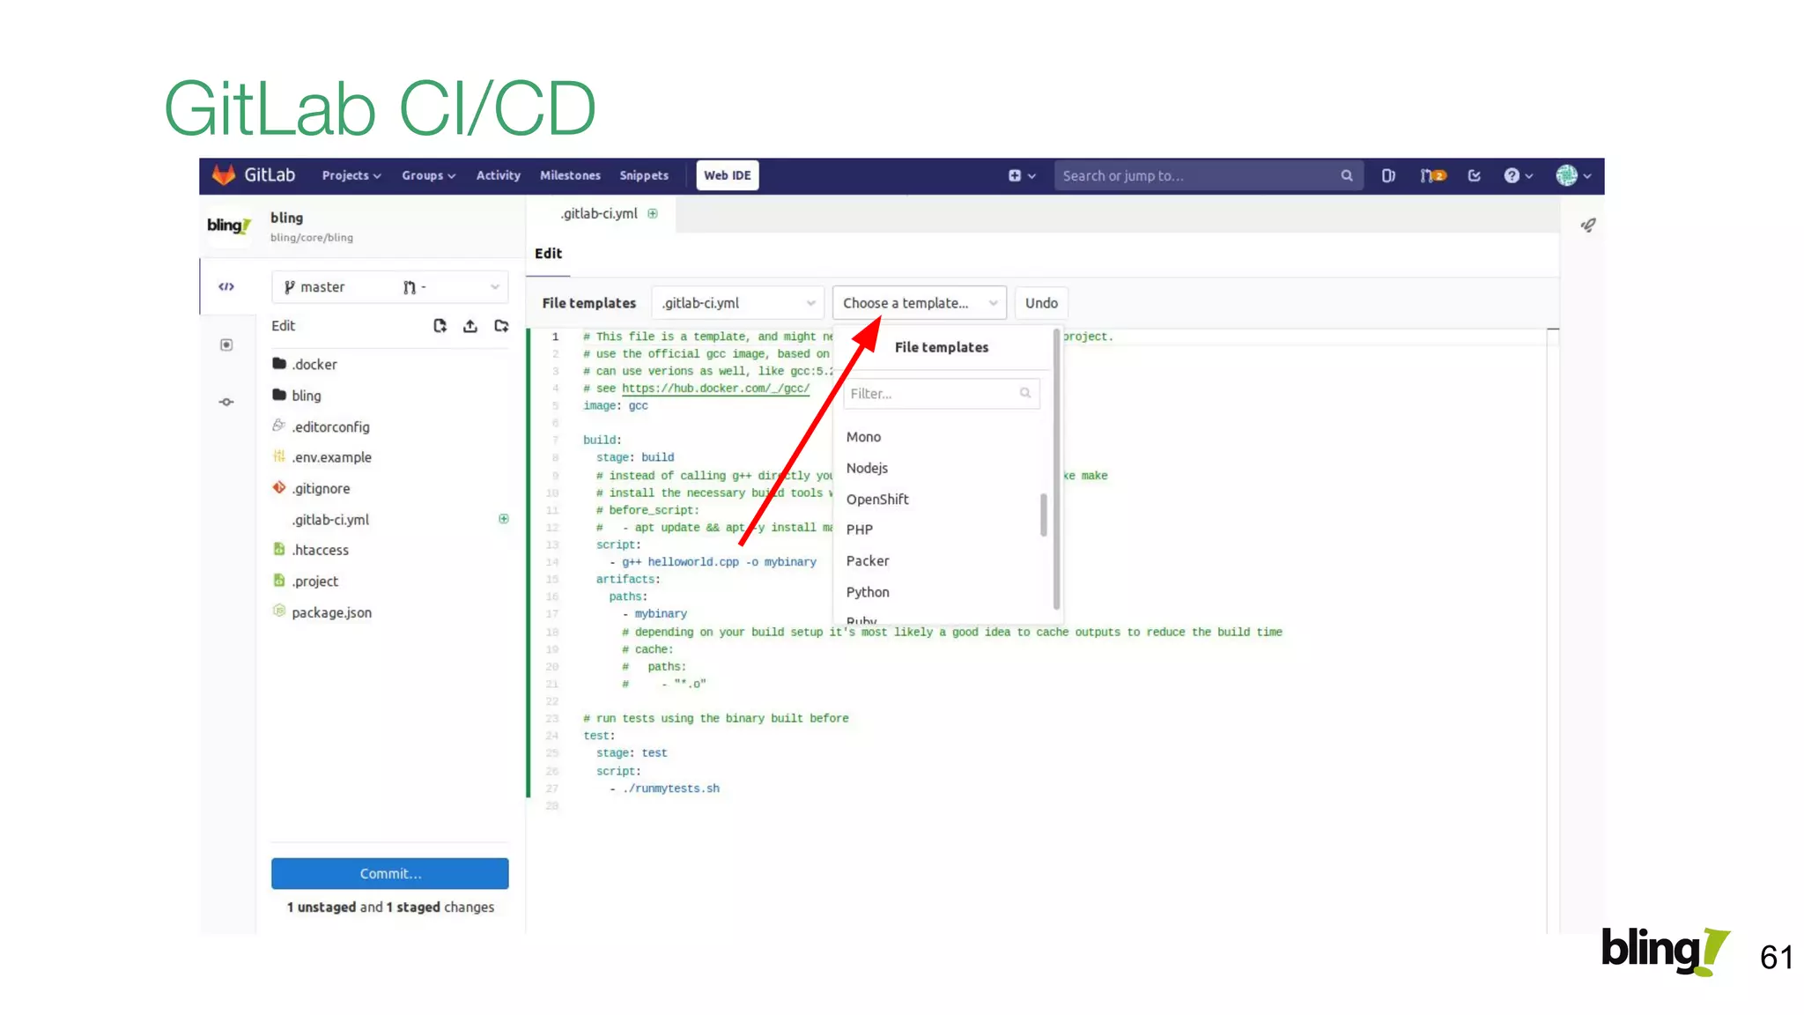The height and width of the screenshot is (1015, 1804).
Task: Expand the Groups menu
Action: pos(429,175)
